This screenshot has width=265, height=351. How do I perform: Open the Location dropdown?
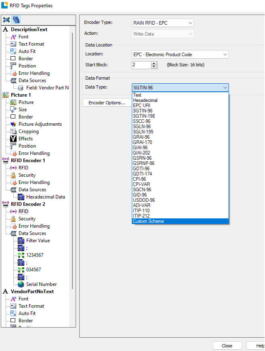[180, 55]
